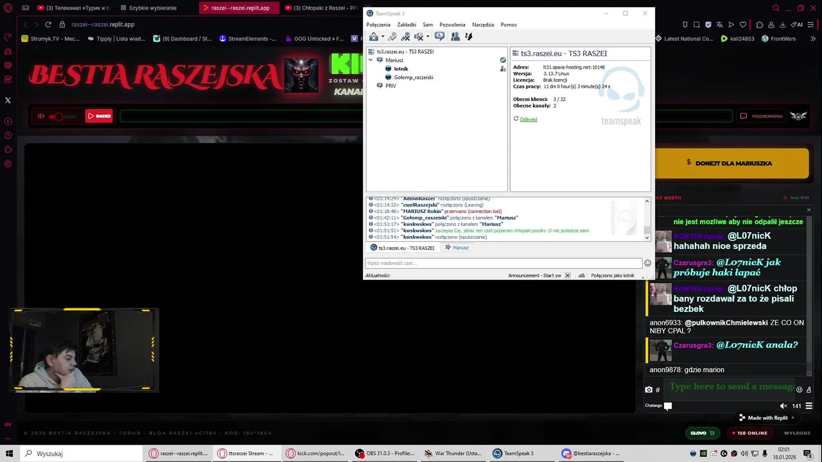Image resolution: width=822 pixels, height=462 pixels.
Task: Click the disconnect from server toolbar icon
Action: 392,37
